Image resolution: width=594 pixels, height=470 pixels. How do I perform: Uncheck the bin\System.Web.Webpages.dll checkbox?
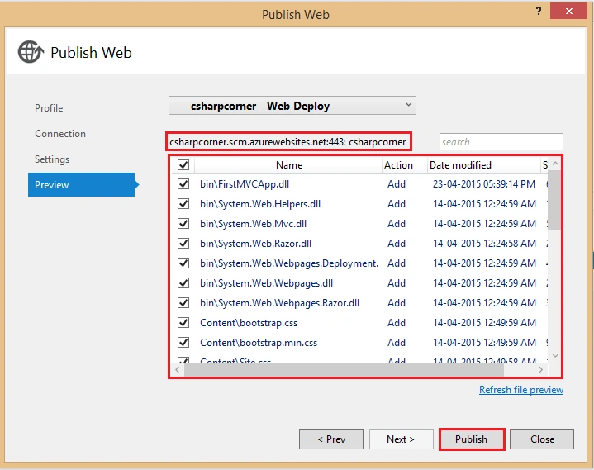pyautogui.click(x=183, y=283)
